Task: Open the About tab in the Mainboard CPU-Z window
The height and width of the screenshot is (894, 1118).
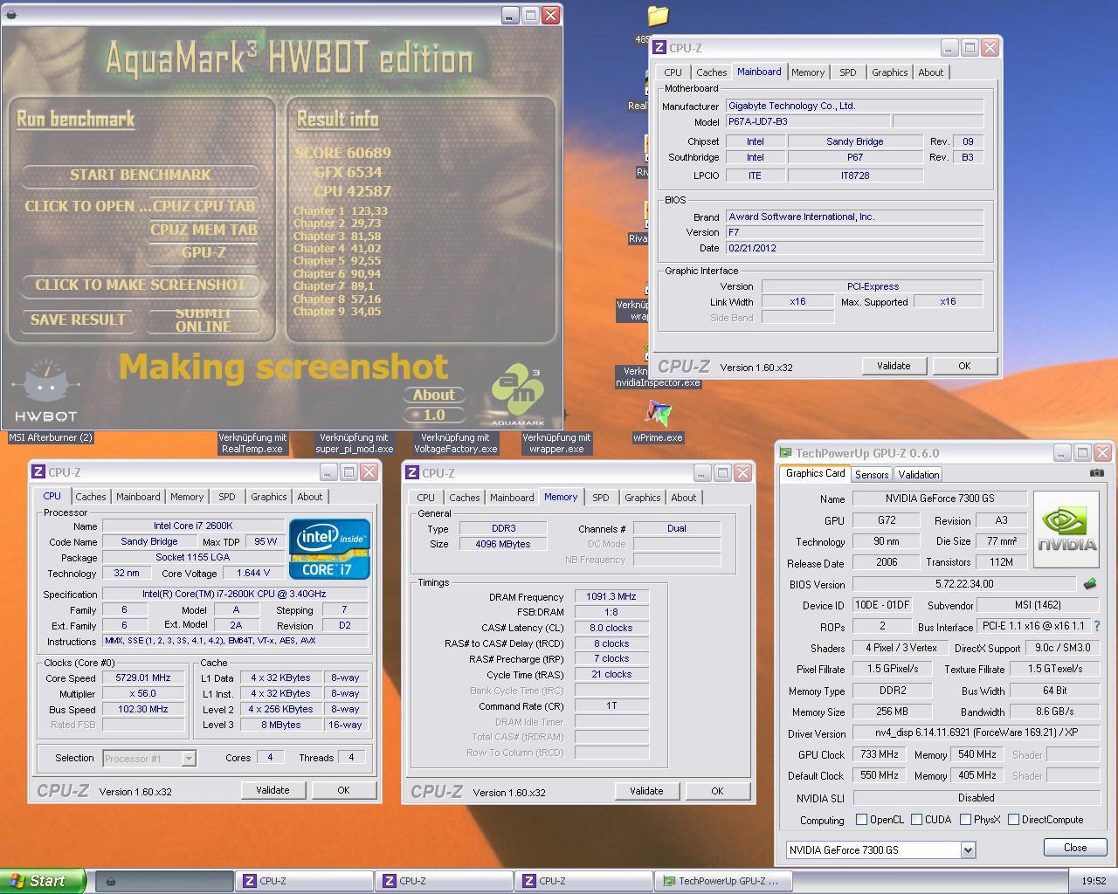Action: [930, 72]
